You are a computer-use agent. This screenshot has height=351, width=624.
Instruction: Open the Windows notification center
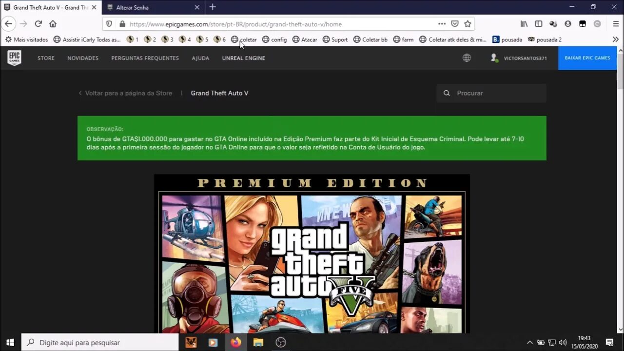click(x=609, y=343)
